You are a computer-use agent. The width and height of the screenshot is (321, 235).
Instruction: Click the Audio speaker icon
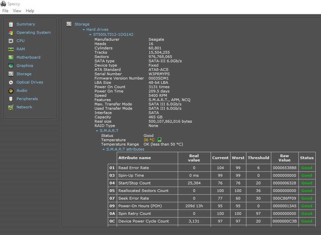pos(11,91)
